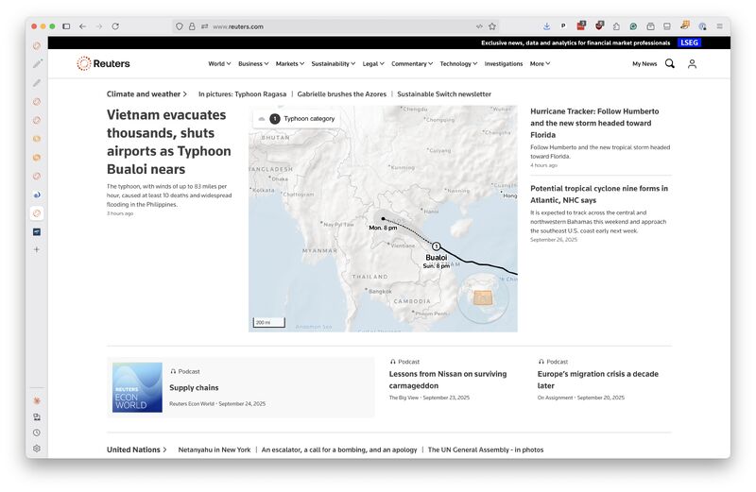This screenshot has height=492, width=756.
Task: Open In pictures: Typhoon Ragasa
Action: [243, 94]
